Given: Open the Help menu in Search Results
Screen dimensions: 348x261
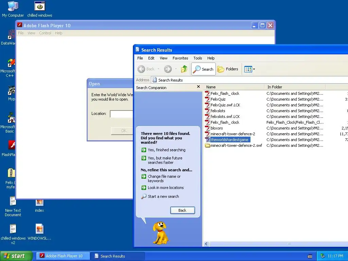Looking at the screenshot, I should pyautogui.click(x=211, y=58).
